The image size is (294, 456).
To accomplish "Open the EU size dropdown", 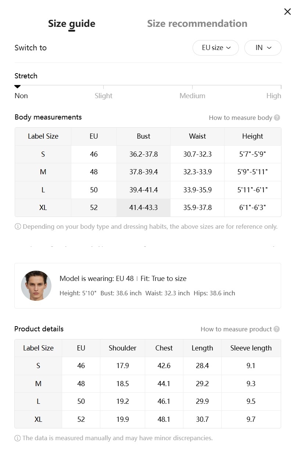I will click(x=216, y=48).
